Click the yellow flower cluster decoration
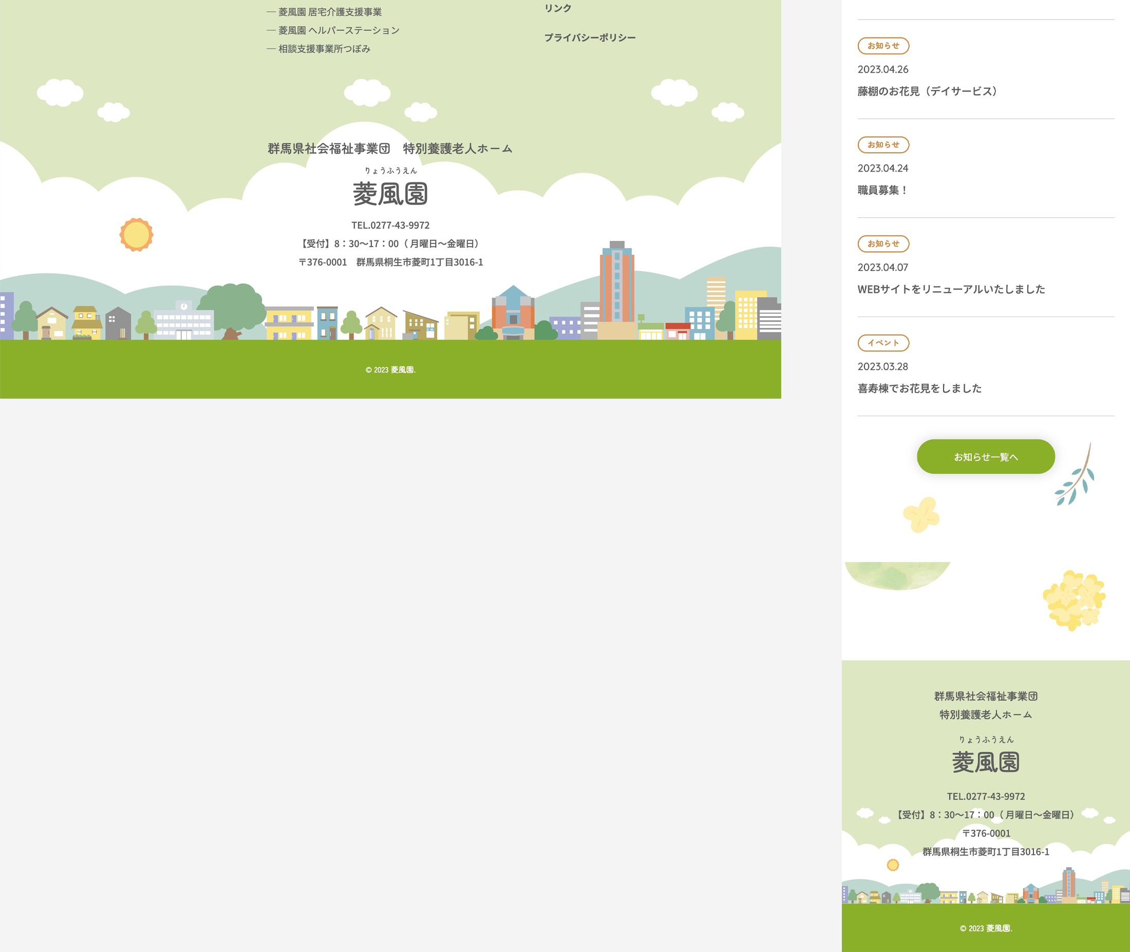This screenshot has height=952, width=1130. point(1074,600)
